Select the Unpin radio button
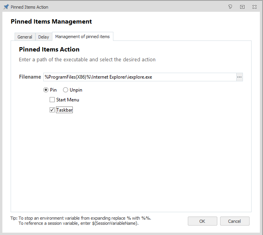Viewport: 263px width, 235px height. (x=65, y=90)
